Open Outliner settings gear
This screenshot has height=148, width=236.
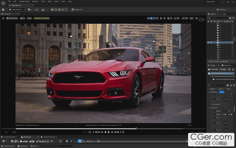tap(233, 18)
